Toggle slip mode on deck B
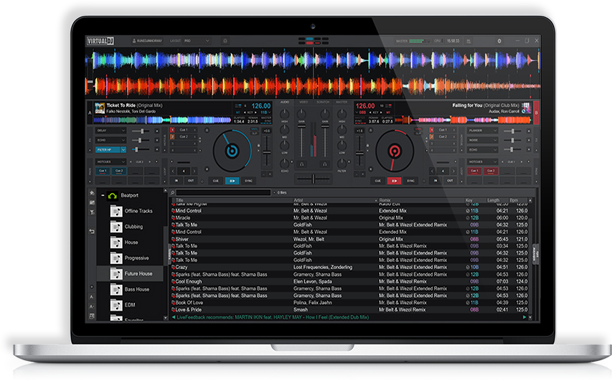612x381 pixels. [418, 133]
